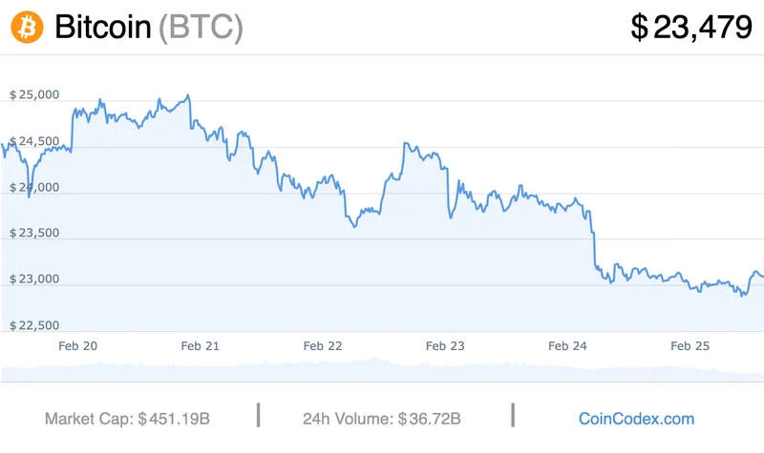The width and height of the screenshot is (764, 453).
Task: Click the $25,000 price axis label
Action: [35, 94]
